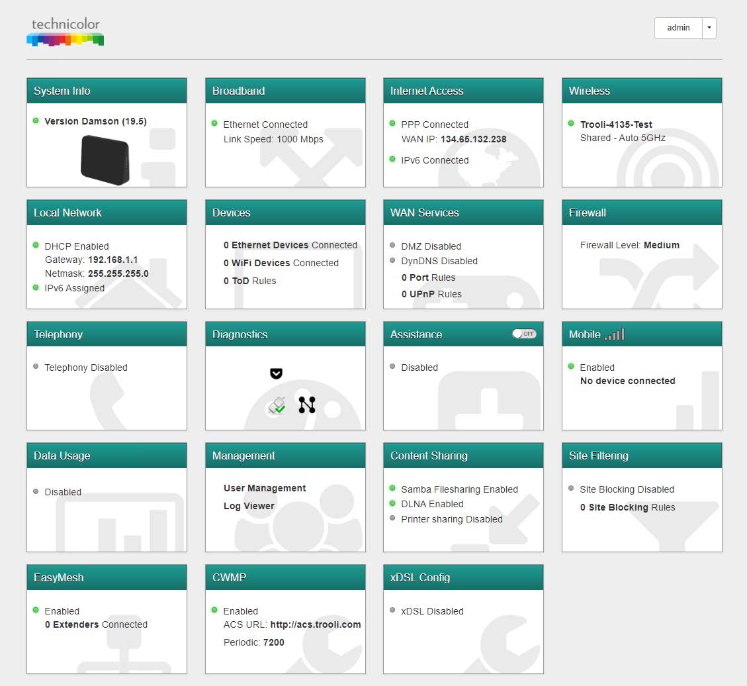Open the User Management link
The width and height of the screenshot is (747, 686).
265,488
